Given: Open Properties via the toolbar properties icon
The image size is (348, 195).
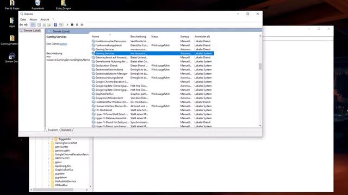Looking at the screenshot, I should point(39,25).
